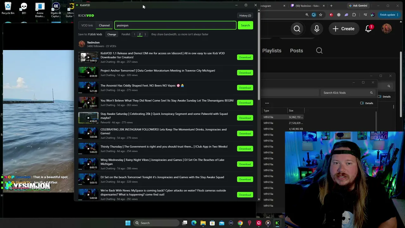The width and height of the screenshot is (405, 228).
Task: Bookmark this page with the star icon
Action: [321, 15]
